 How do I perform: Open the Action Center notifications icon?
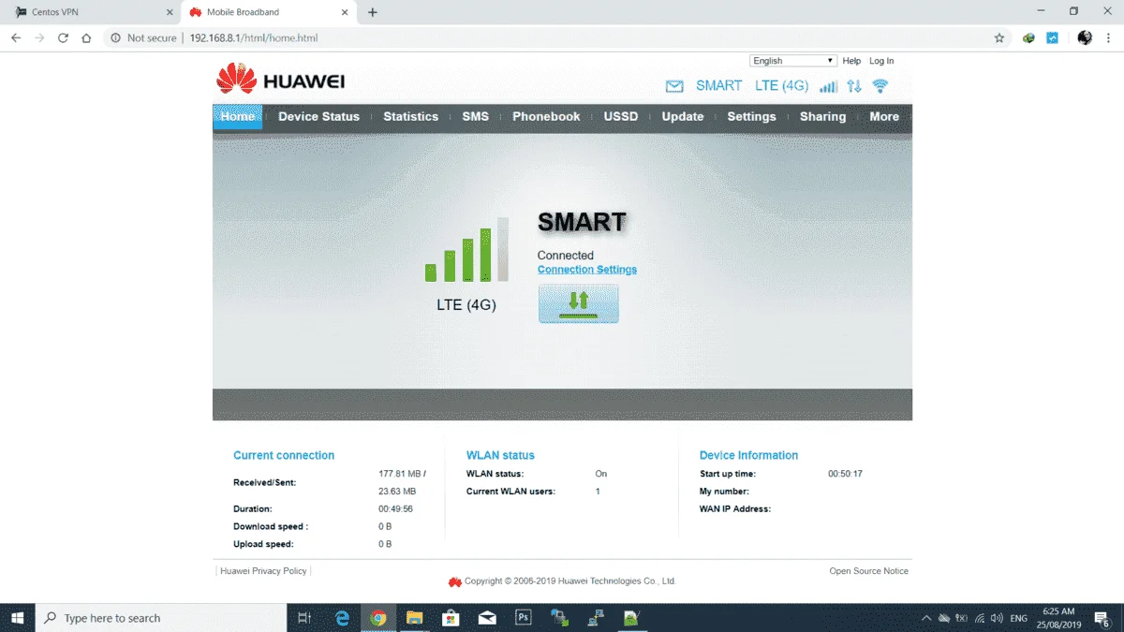tap(1102, 618)
